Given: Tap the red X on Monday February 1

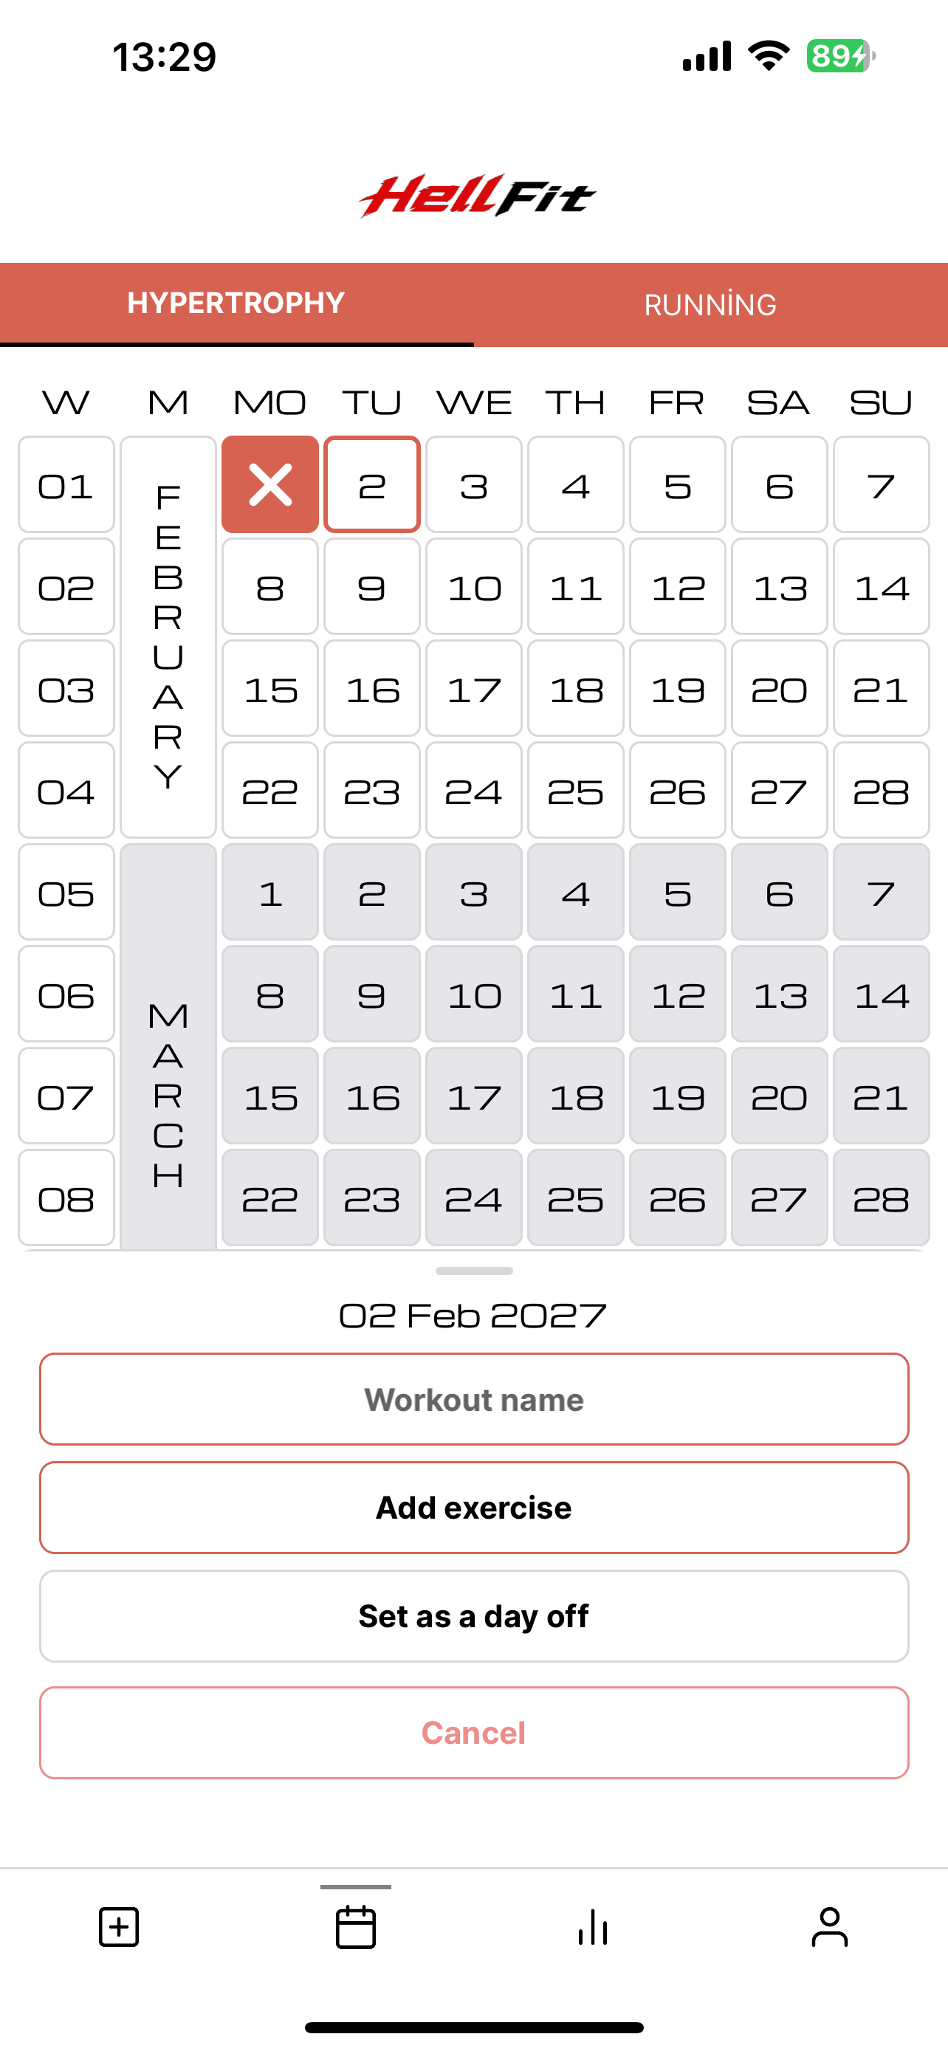Looking at the screenshot, I should pos(271,484).
